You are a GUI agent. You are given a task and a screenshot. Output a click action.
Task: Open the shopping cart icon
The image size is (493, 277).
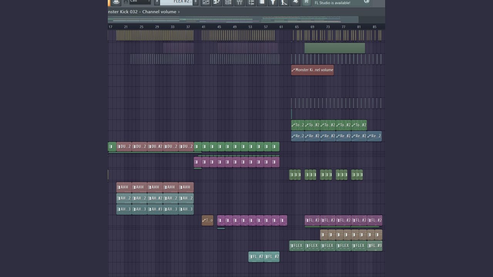tap(306, 2)
